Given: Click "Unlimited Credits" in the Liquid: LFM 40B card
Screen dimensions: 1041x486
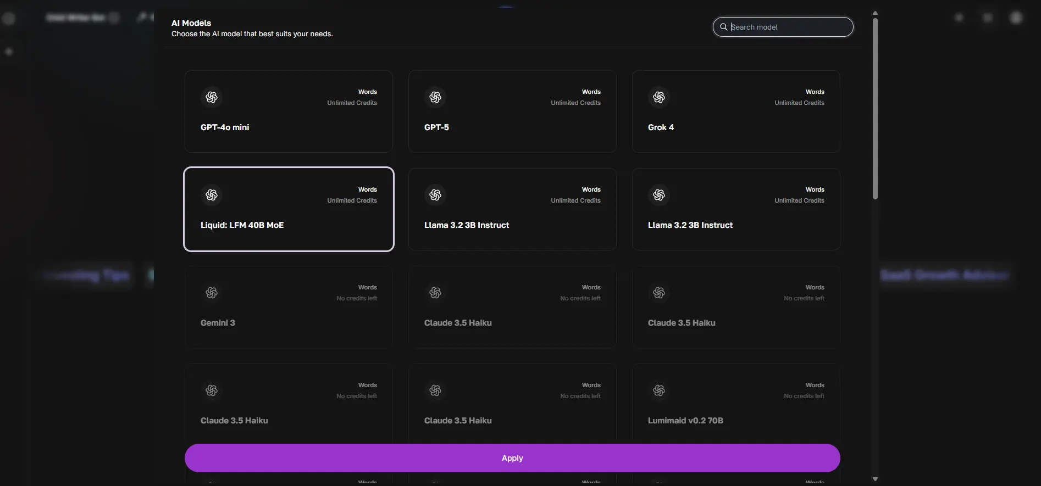Looking at the screenshot, I should coord(352,200).
